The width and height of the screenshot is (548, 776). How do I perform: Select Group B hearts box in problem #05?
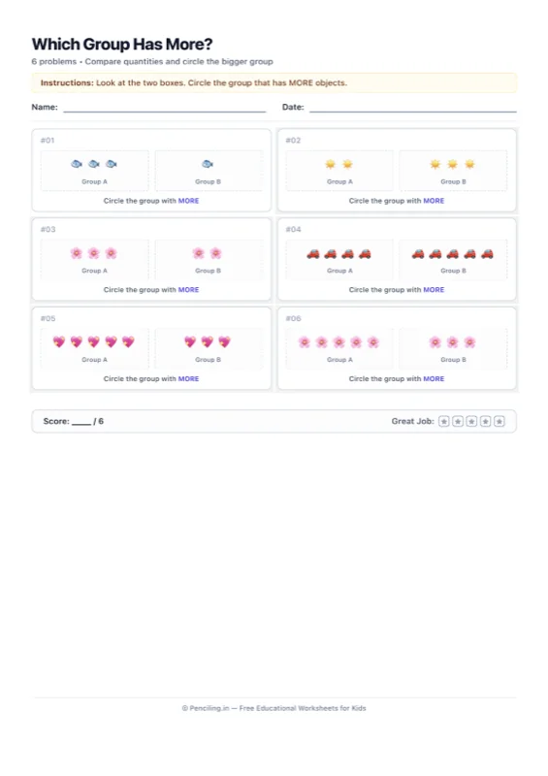click(209, 349)
